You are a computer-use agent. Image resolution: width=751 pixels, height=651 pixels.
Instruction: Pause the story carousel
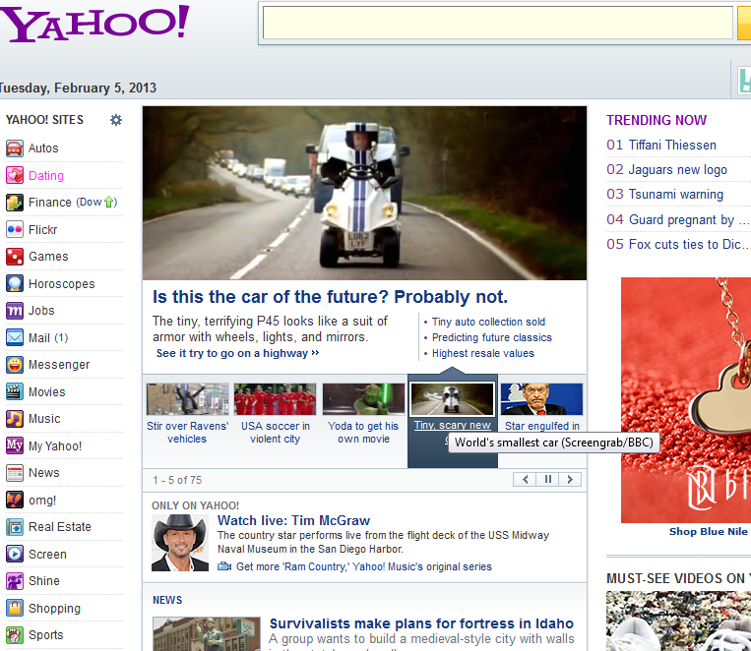[x=548, y=480]
